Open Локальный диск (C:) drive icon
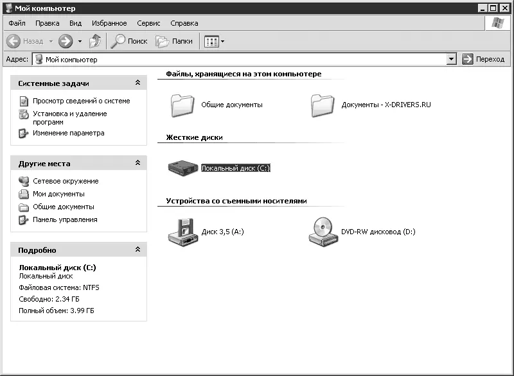Viewport: 514px width, 376px height. point(183,167)
